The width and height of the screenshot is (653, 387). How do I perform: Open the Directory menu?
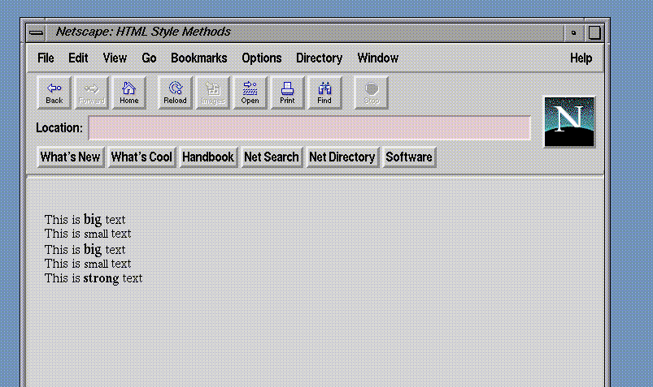320,58
